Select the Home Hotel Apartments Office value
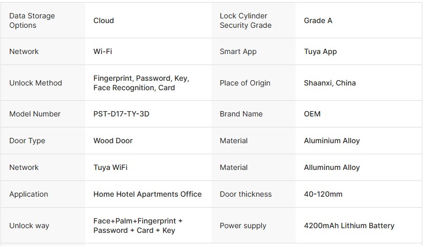The image size is (426, 246). 148,194
